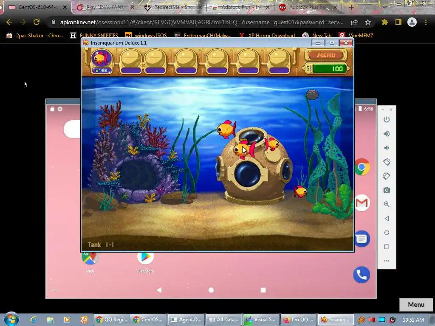Click the small guppy near the seaweed

[x=300, y=191]
